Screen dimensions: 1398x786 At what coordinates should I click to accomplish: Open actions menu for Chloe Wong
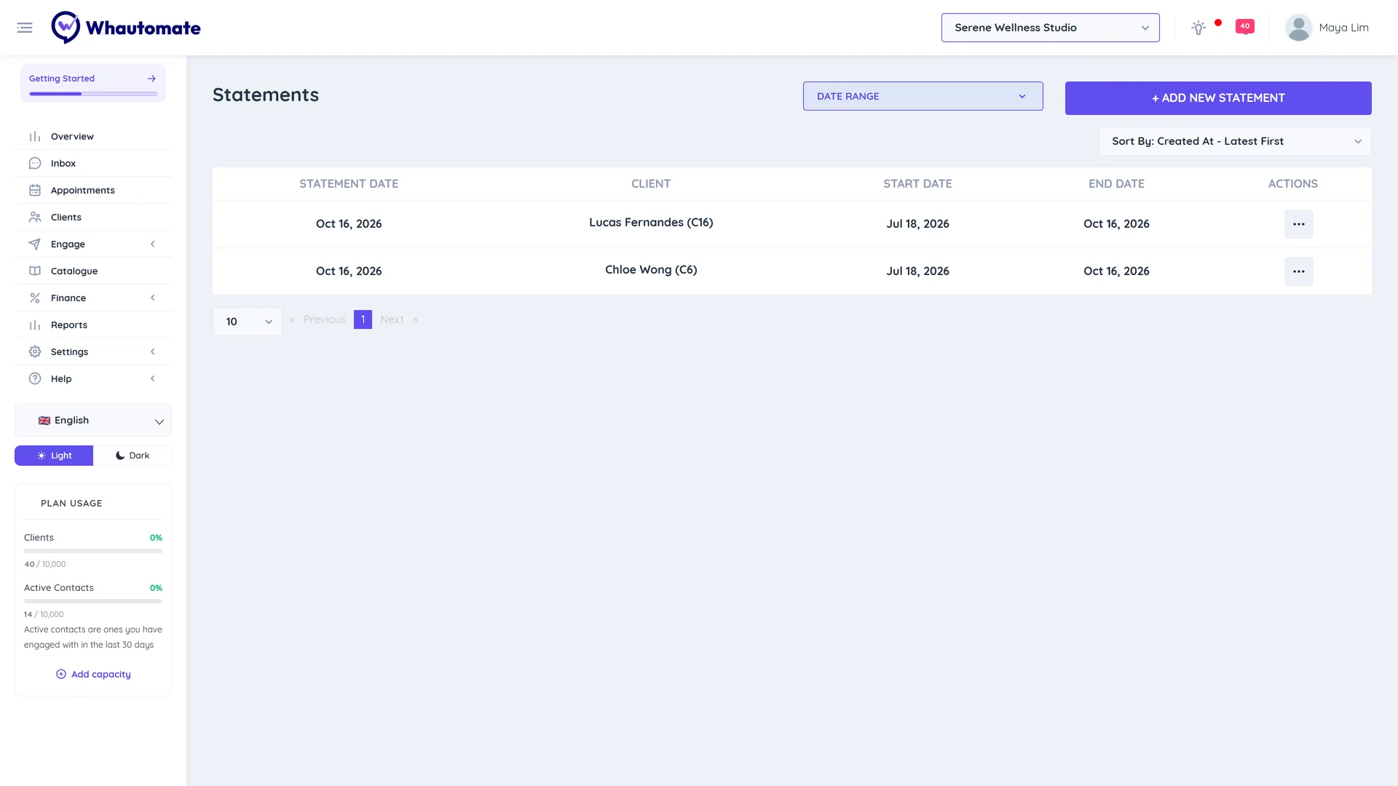click(x=1298, y=271)
